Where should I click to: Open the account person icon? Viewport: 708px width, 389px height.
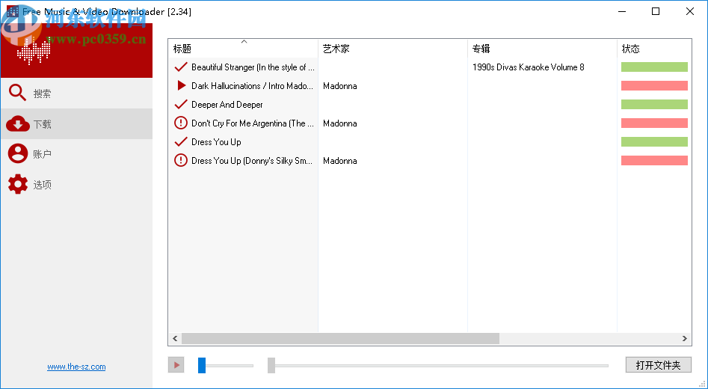coord(18,153)
